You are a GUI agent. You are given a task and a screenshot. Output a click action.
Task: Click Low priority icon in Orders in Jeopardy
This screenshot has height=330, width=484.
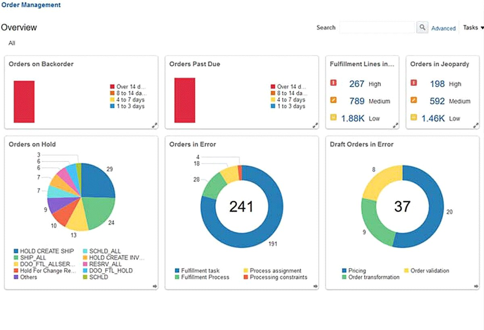tap(414, 118)
